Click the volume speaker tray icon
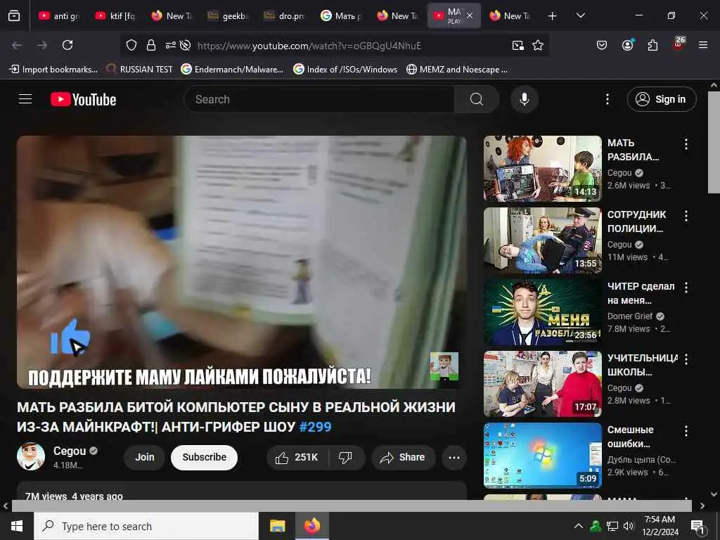Image resolution: width=720 pixels, height=540 pixels. pyautogui.click(x=628, y=526)
